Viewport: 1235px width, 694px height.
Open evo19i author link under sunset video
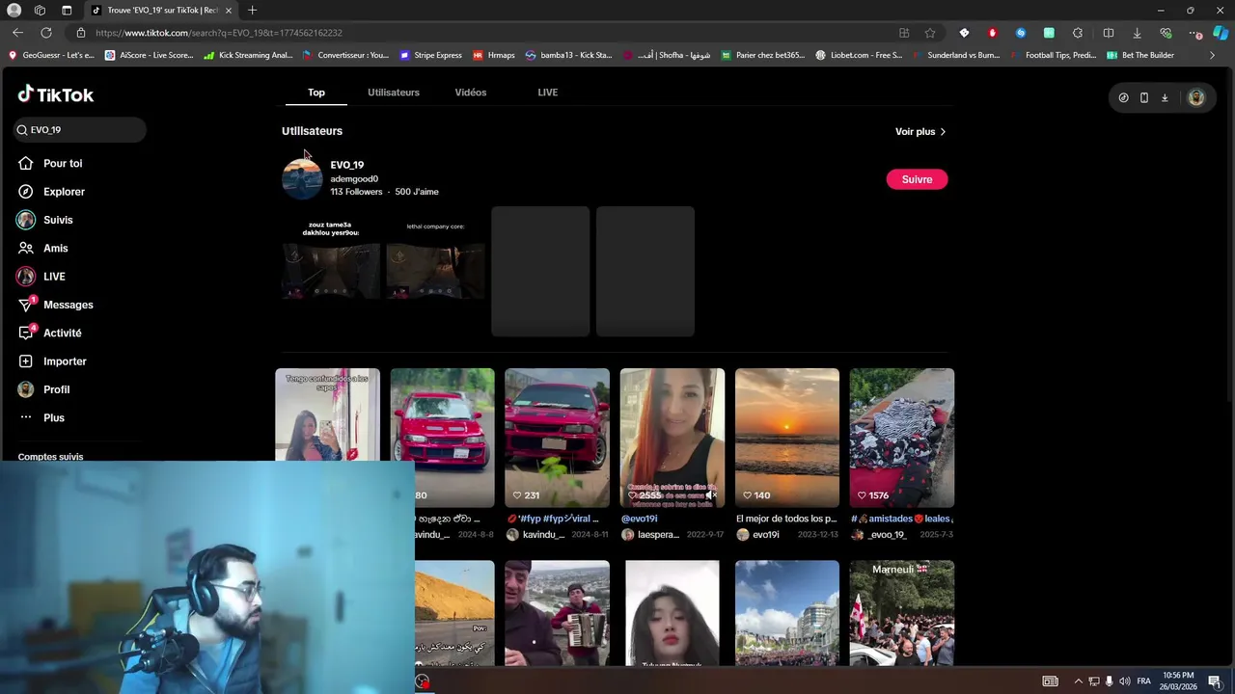coord(757,535)
